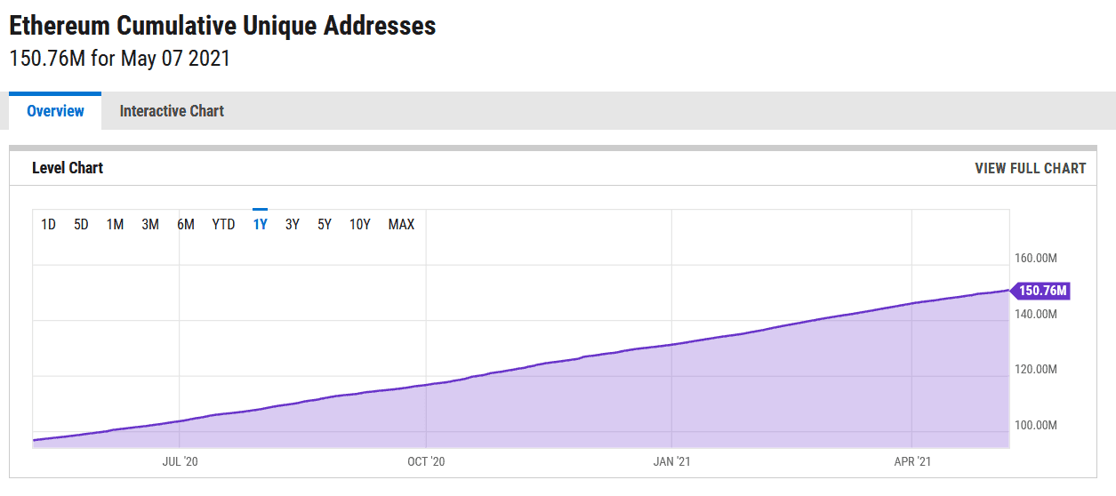1116x496 pixels.
Task: Set the chart to 10Y range
Action: 359,224
